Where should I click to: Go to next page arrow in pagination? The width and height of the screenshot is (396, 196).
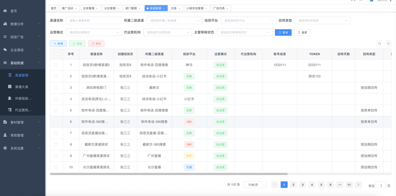(x=358, y=185)
